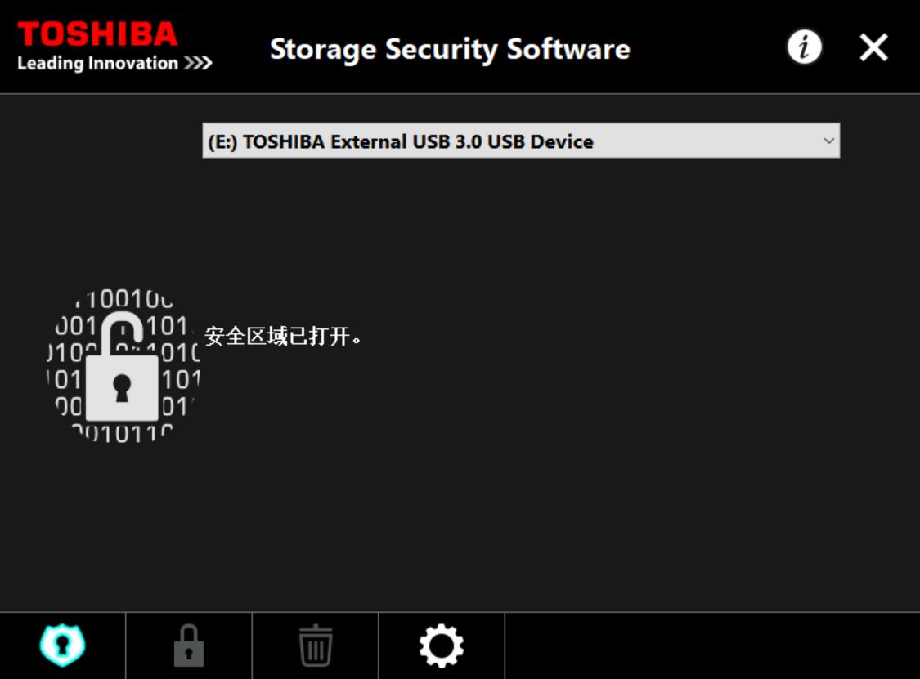The image size is (920, 679).
Task: Click the "Leading Innovation" tagline text
Action: tap(97, 64)
